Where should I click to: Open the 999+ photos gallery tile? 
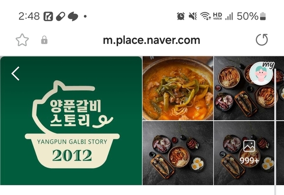(249, 153)
